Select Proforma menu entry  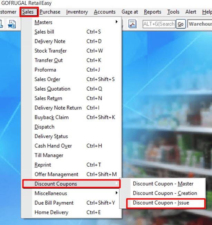[x=71, y=70]
